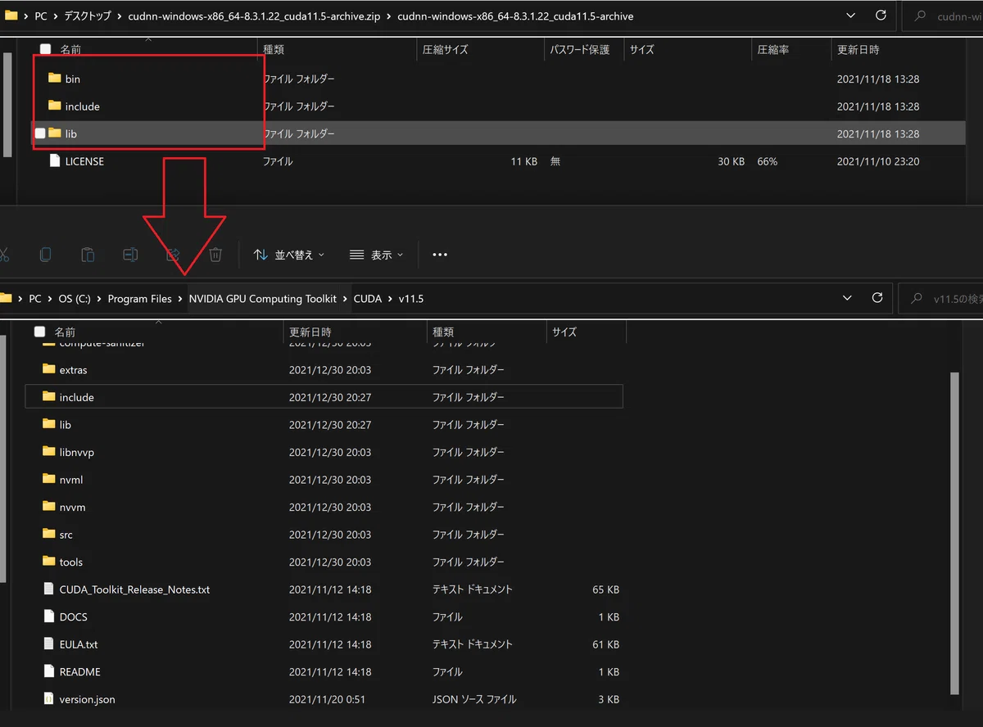Screen dimensions: 983x727
Task: Open the three-dot more options menu
Action: (x=440, y=255)
